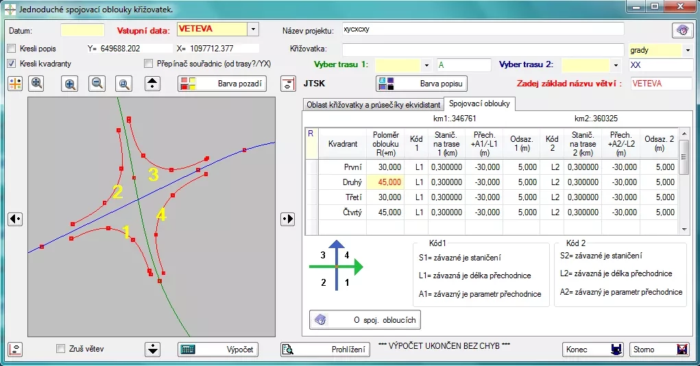This screenshot has width=700, height=366.
Task: Toggle the Zruš větev checkbox
Action: click(x=61, y=349)
